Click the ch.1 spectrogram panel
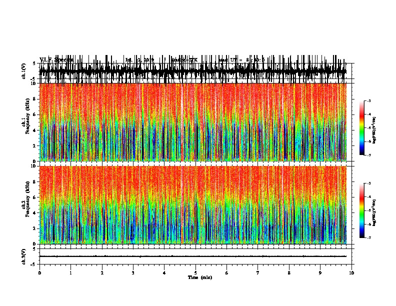Viewport: 396px width, 306px height. [193, 122]
